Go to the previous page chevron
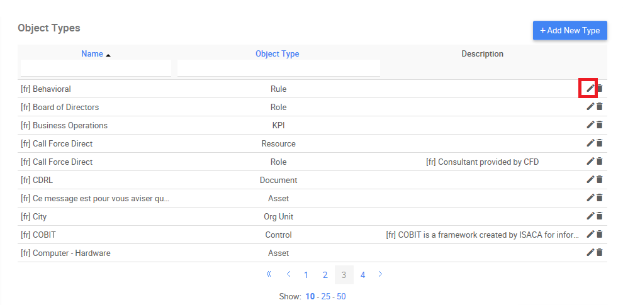Image resolution: width=623 pixels, height=305 pixels. 288,274
